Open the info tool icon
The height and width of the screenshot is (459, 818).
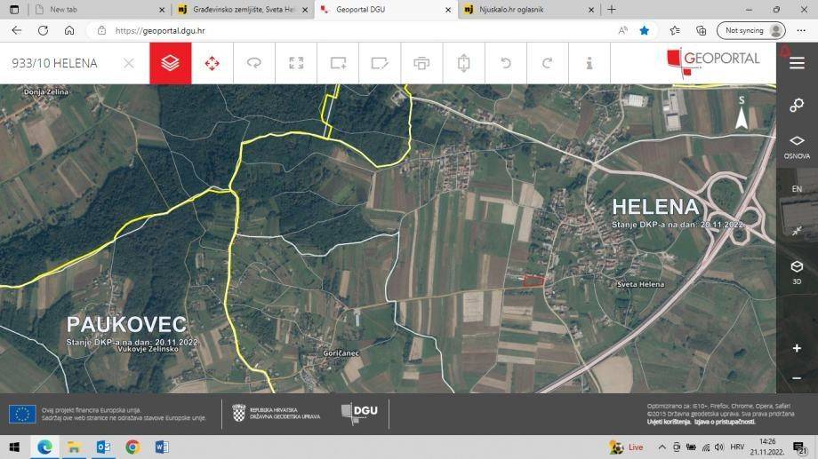pos(589,63)
